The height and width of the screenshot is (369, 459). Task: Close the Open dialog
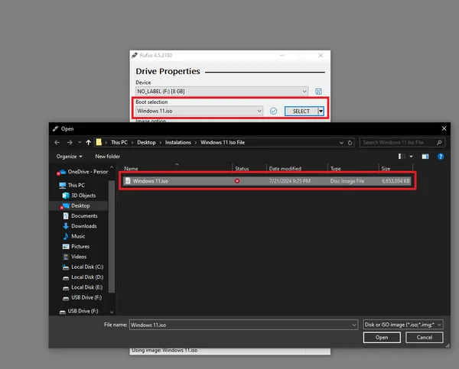tap(444, 128)
